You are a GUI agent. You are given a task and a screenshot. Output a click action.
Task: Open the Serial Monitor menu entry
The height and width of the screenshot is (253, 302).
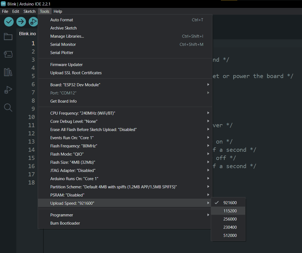click(x=125, y=44)
